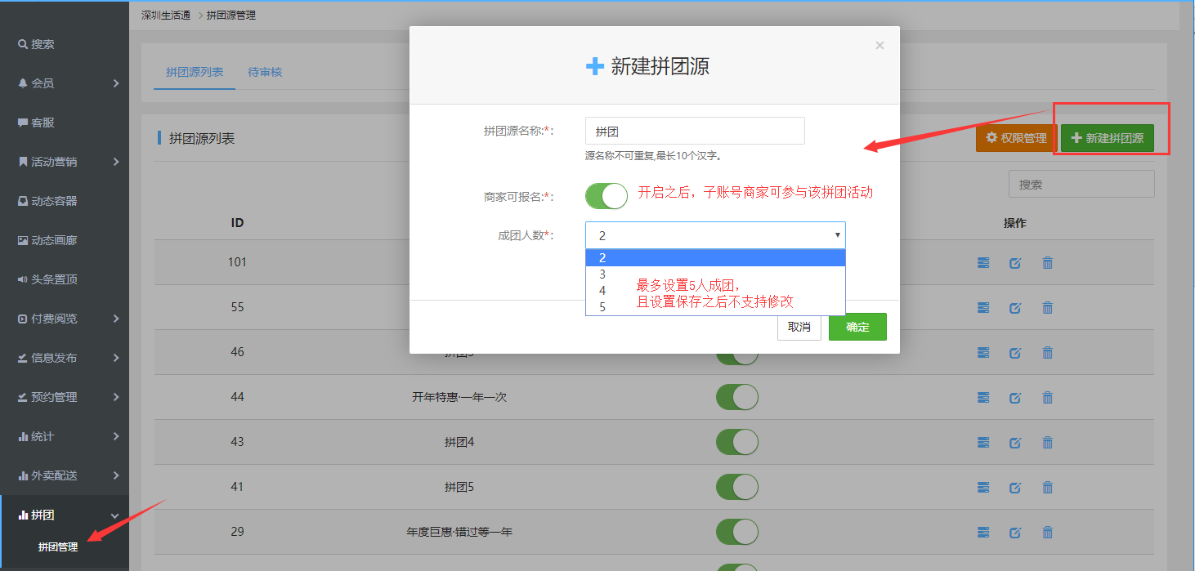
Task: Click the edit icon for row ID 43
Action: point(1015,443)
